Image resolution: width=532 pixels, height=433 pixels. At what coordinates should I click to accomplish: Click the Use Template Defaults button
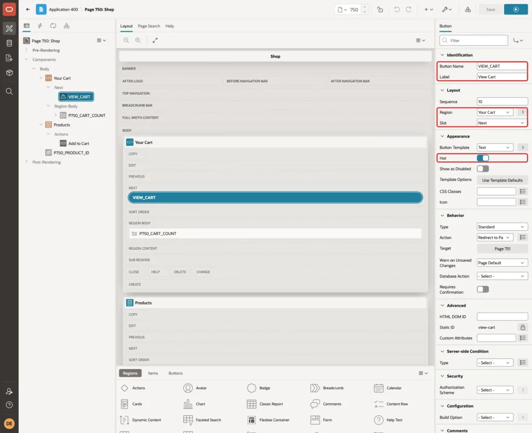pos(502,180)
